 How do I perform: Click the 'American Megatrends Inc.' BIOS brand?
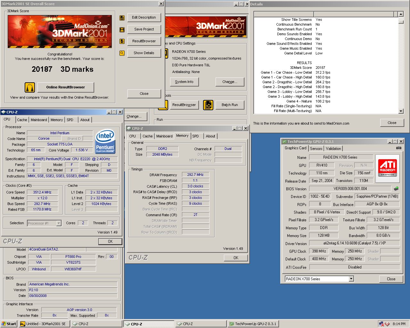click(x=73, y=284)
